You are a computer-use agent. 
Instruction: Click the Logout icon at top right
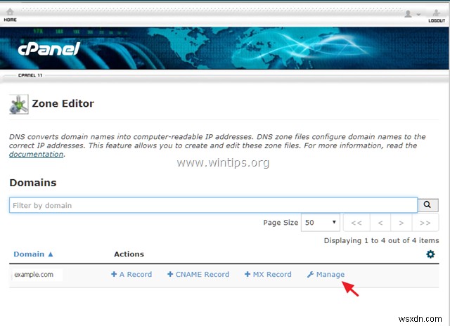point(437,16)
